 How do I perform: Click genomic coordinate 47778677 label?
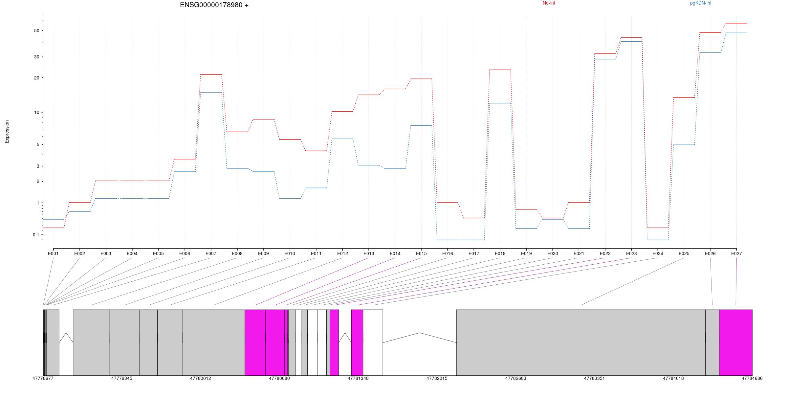43,378
